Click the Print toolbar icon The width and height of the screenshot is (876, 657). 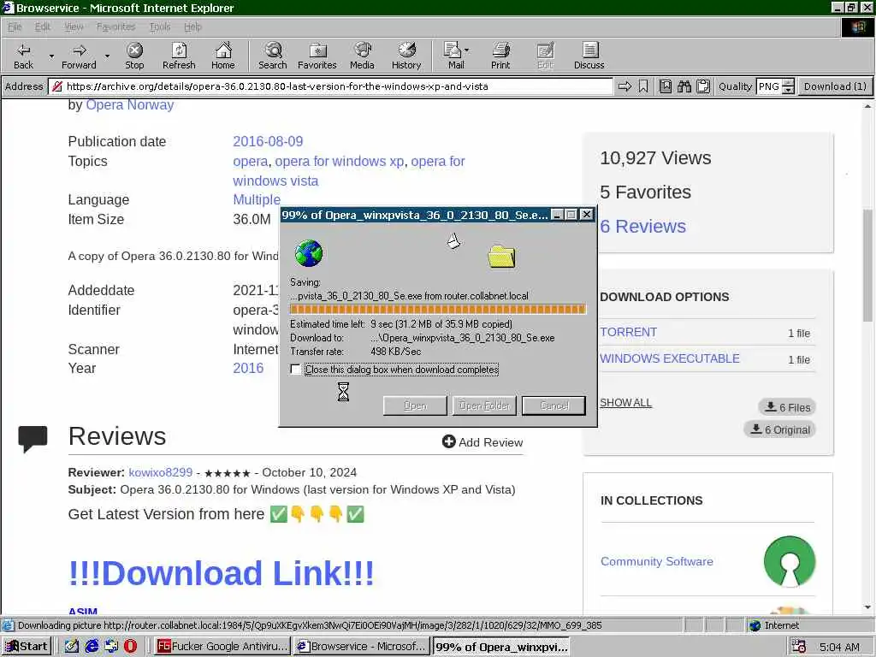(500, 56)
